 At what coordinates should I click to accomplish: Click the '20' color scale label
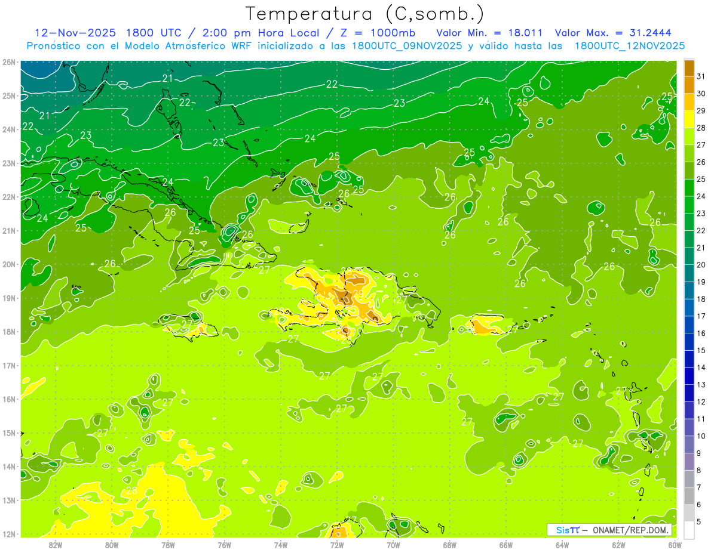[x=701, y=265]
